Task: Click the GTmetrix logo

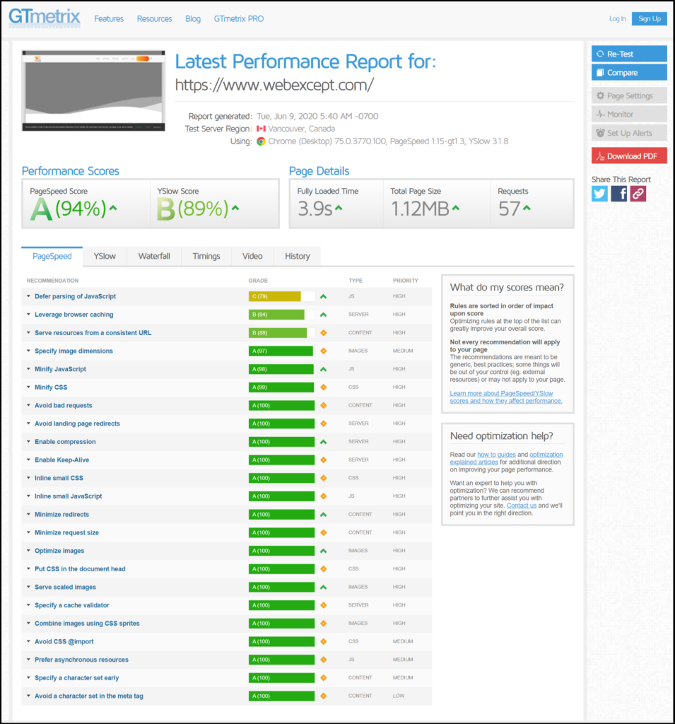Action: pyautogui.click(x=45, y=18)
